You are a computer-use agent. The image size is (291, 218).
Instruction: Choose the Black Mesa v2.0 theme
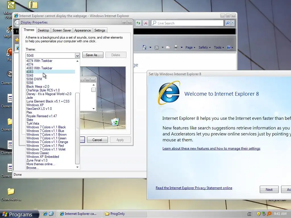[x=51, y=87]
